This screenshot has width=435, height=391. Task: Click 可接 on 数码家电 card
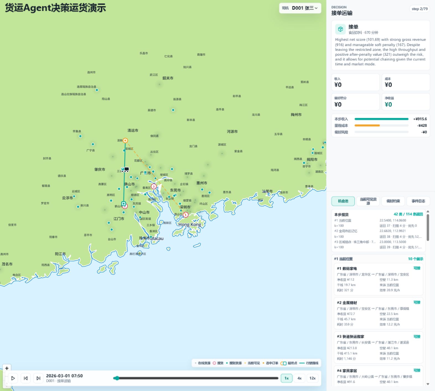[x=417, y=268]
